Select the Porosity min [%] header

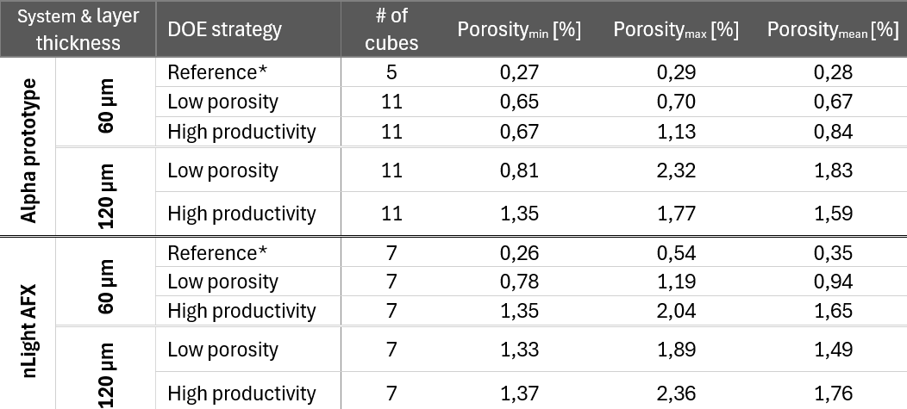[519, 29]
